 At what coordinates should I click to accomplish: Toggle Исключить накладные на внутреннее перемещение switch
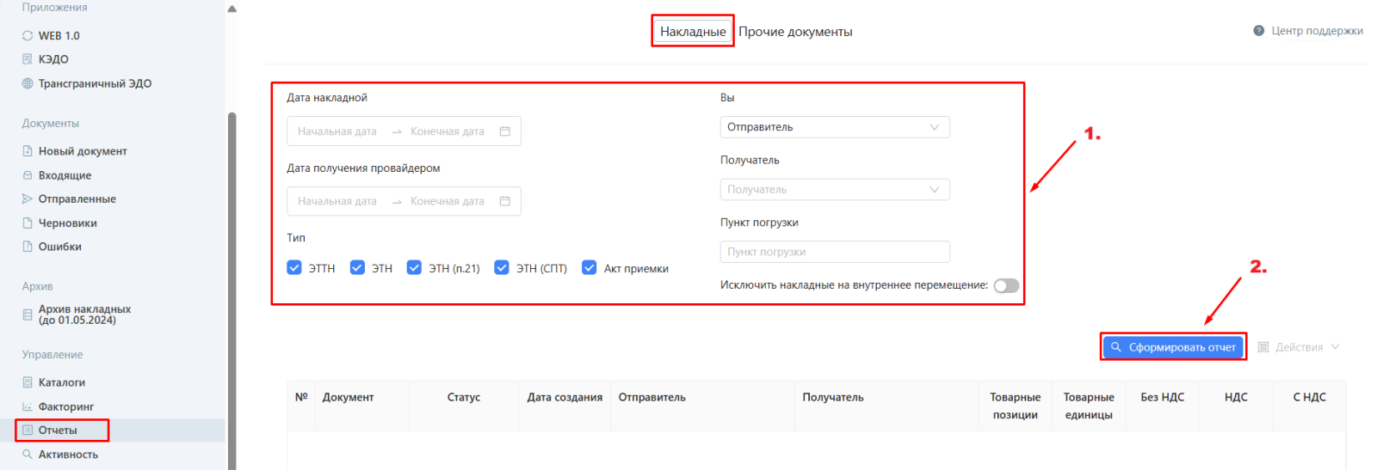coord(1006,286)
